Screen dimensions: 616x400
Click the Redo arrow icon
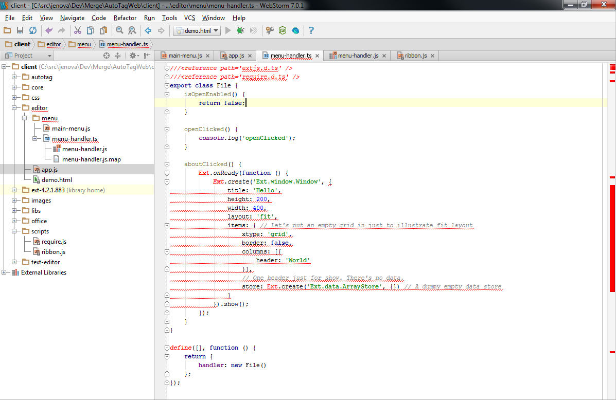coord(62,31)
